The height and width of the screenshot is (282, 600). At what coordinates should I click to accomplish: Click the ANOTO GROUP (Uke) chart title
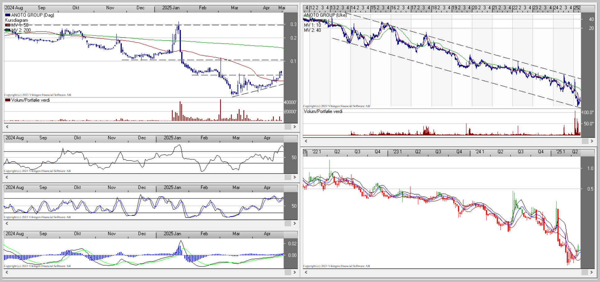pos(325,15)
